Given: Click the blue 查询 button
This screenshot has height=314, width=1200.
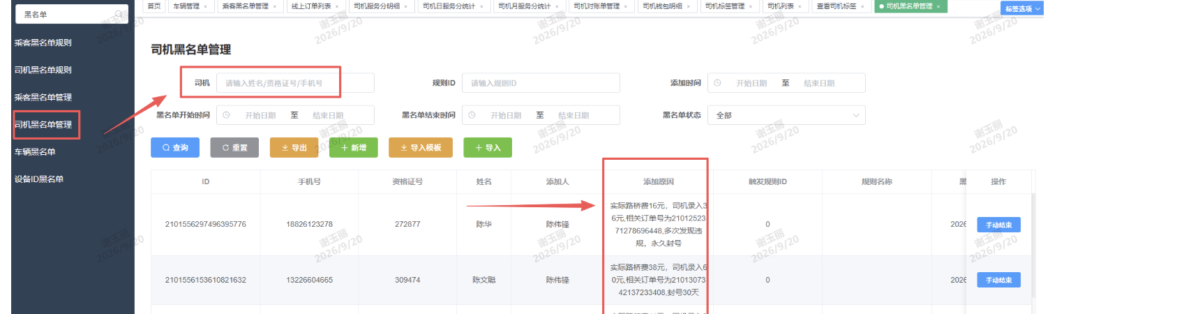Looking at the screenshot, I should (175, 147).
